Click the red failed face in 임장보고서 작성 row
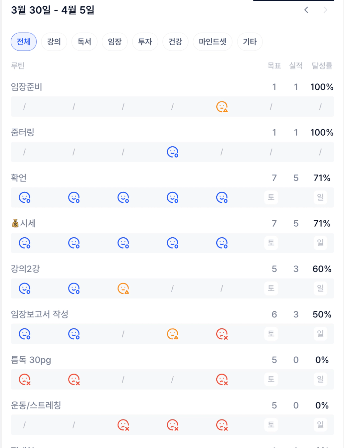Image resolution: width=344 pixels, height=448 pixels. tap(222, 334)
